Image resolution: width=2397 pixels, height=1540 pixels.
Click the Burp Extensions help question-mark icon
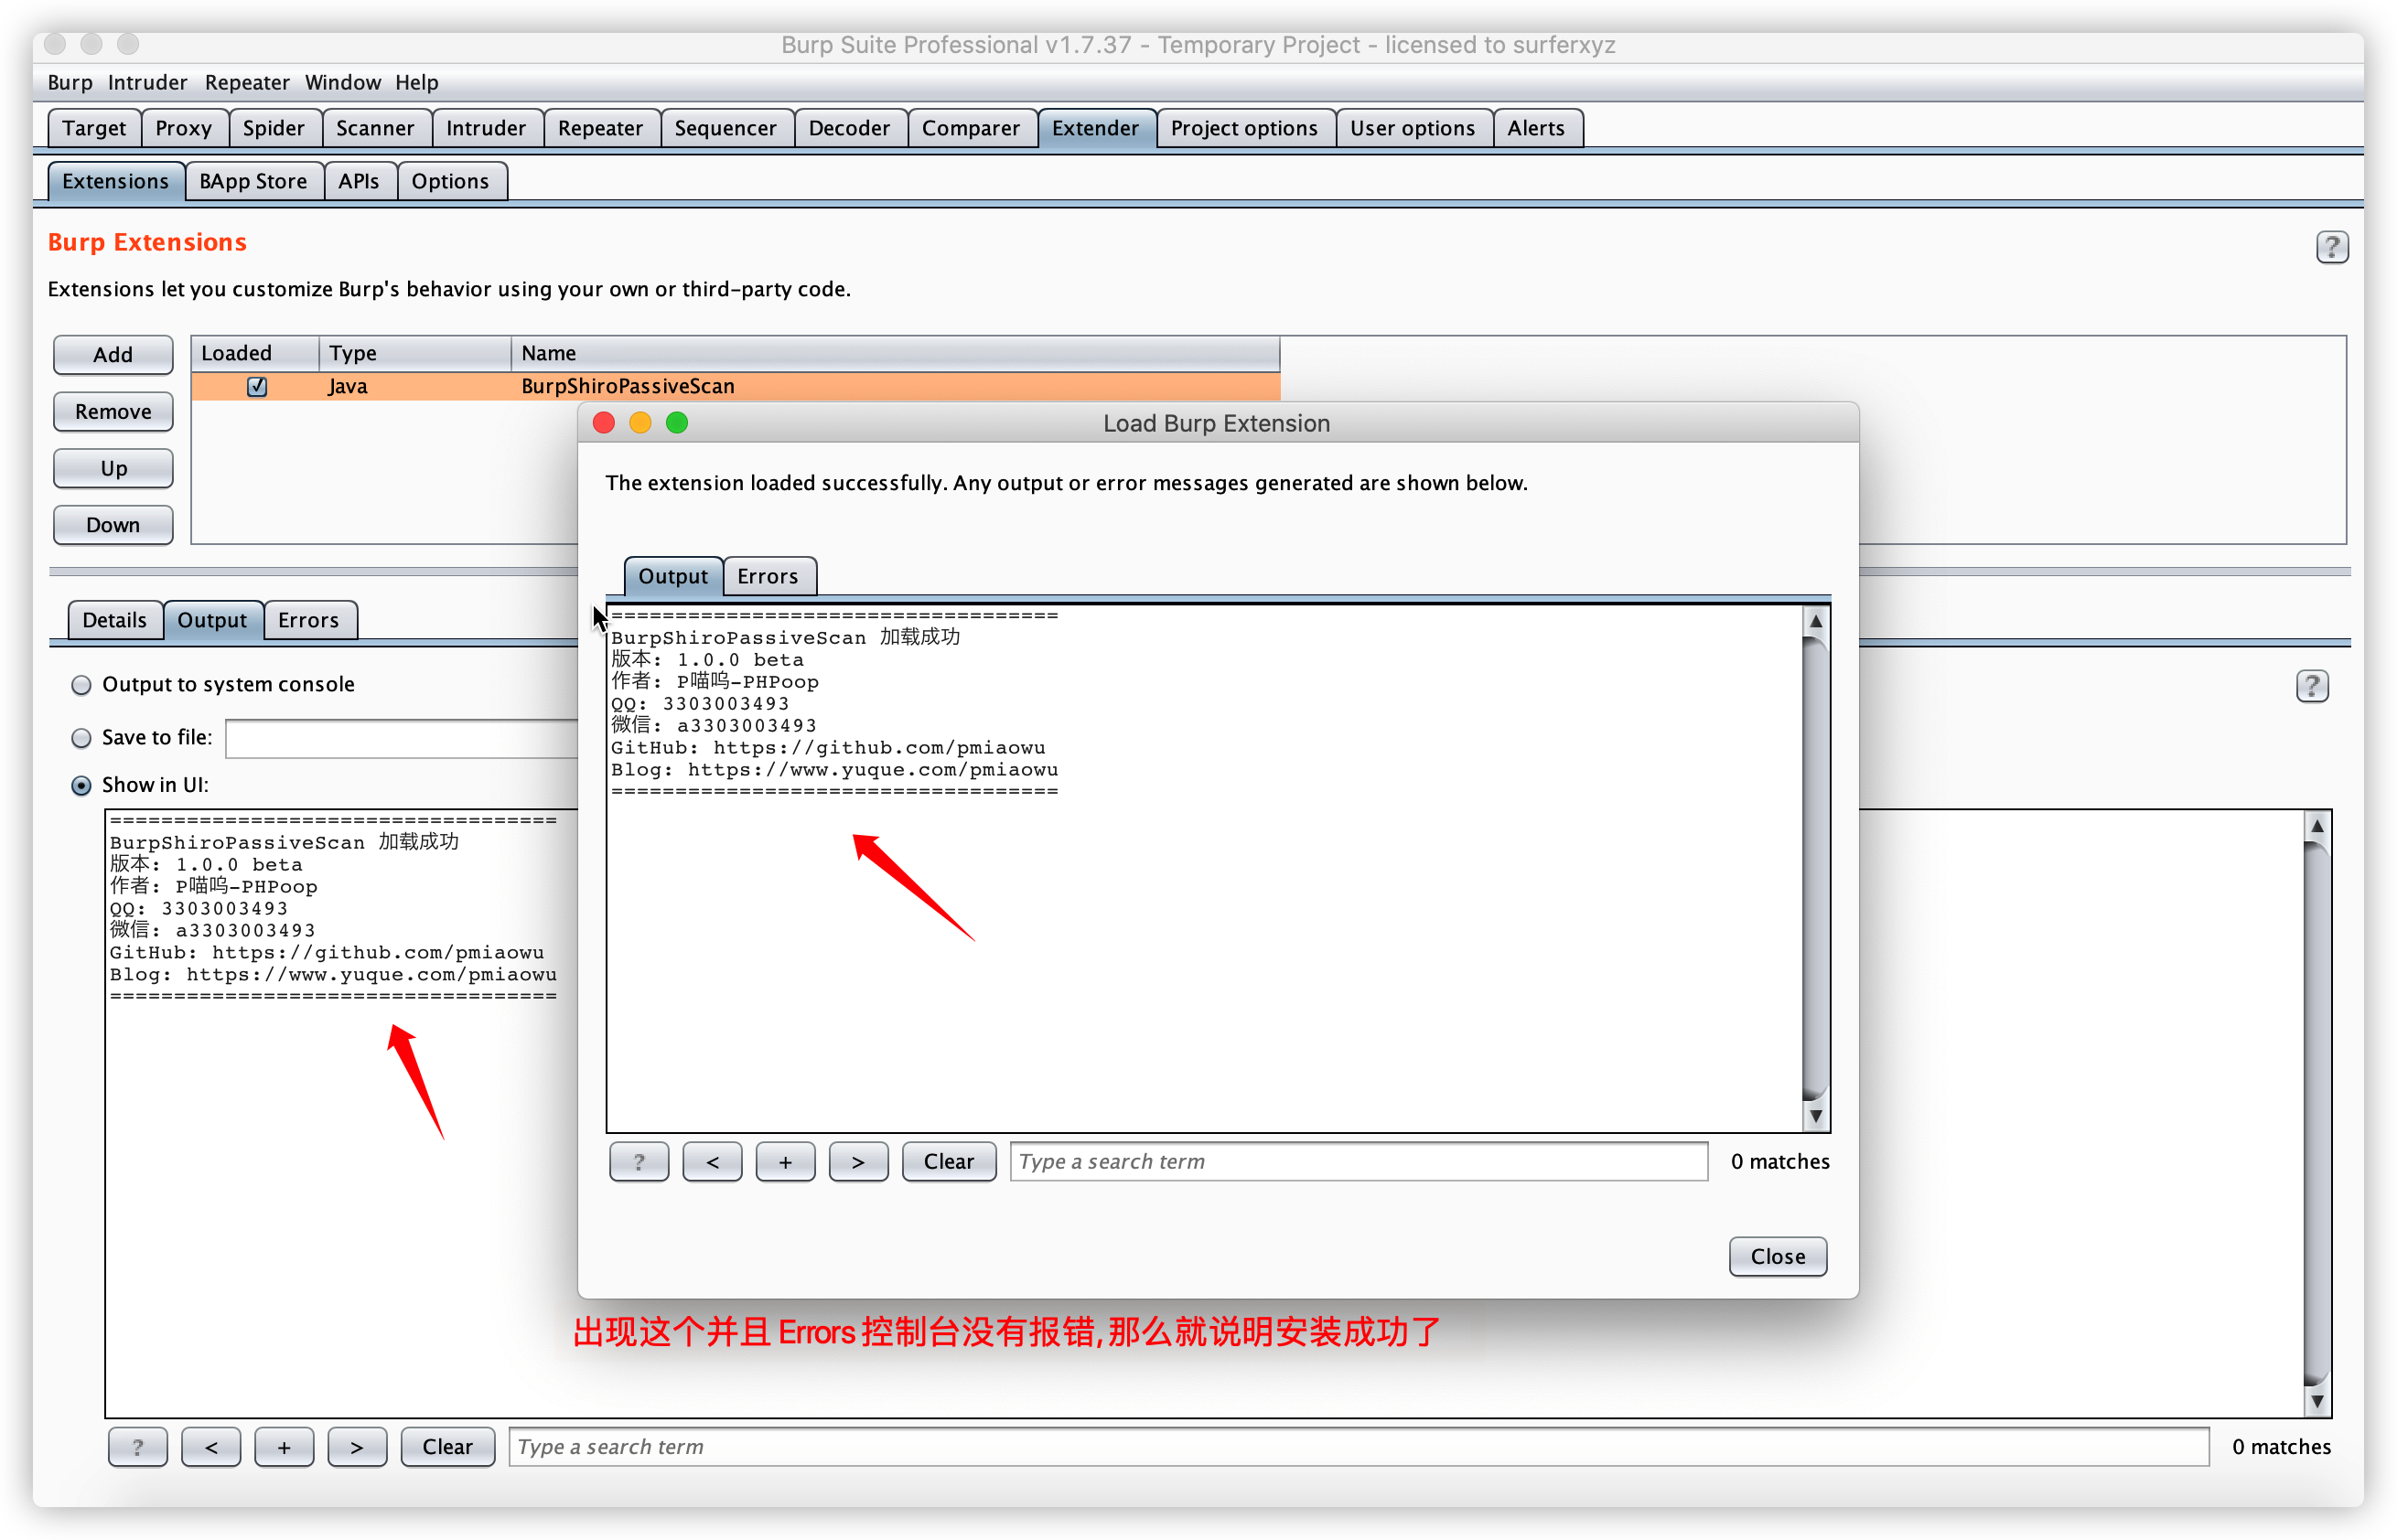[2331, 246]
